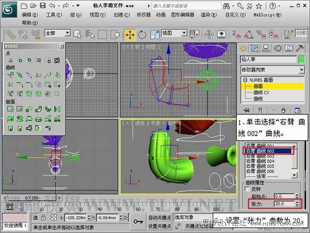Click the curve list scroll down arrow
Image resolution: width=310 pixels, height=233 pixels.
tap(294, 175)
